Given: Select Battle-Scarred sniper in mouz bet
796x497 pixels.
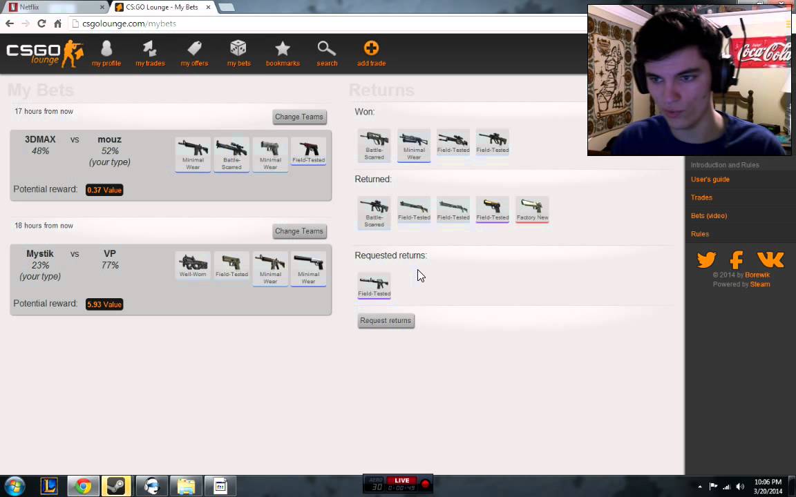Looking at the screenshot, I should pyautogui.click(x=231, y=155).
